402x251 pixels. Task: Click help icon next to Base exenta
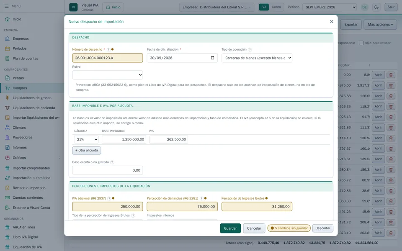click(112, 162)
